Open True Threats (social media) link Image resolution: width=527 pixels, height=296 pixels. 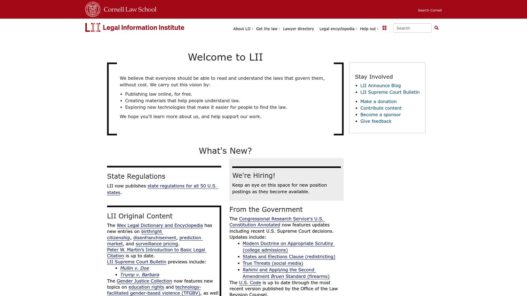pos(273,263)
